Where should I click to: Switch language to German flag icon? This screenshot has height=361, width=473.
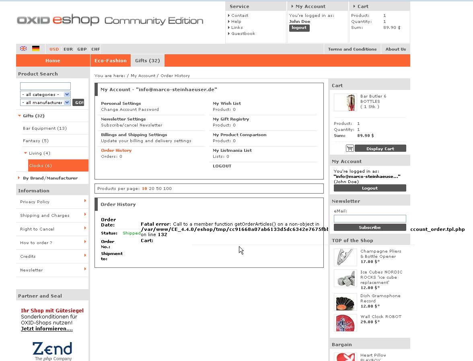(x=36, y=49)
